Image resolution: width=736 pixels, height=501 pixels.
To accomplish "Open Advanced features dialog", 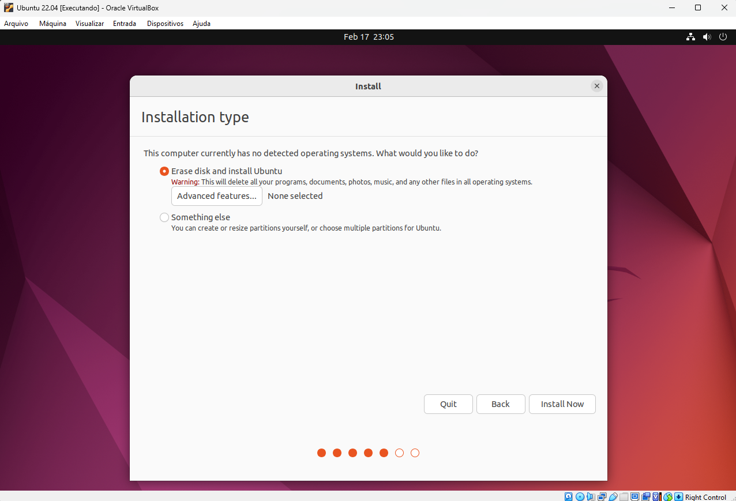I will click(216, 196).
